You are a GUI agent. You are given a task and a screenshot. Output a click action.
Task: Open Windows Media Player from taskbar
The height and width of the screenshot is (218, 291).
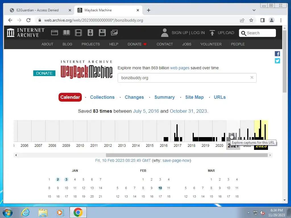point(60,212)
